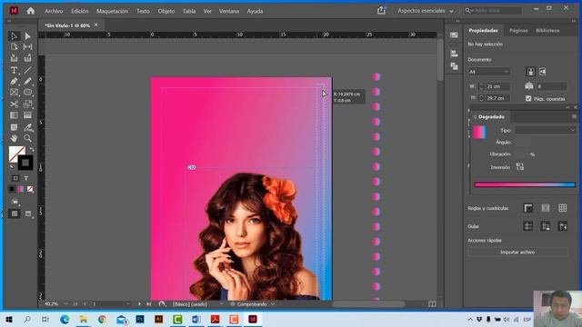The height and width of the screenshot is (327, 582).
Task: Select the Direct Selection tool
Action: (x=27, y=36)
